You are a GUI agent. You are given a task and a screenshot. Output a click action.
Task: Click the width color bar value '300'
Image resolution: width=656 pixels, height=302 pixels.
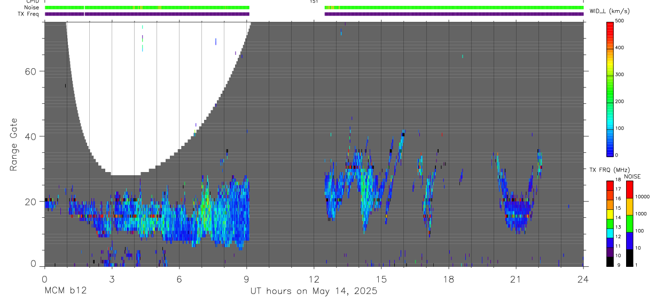coord(620,75)
